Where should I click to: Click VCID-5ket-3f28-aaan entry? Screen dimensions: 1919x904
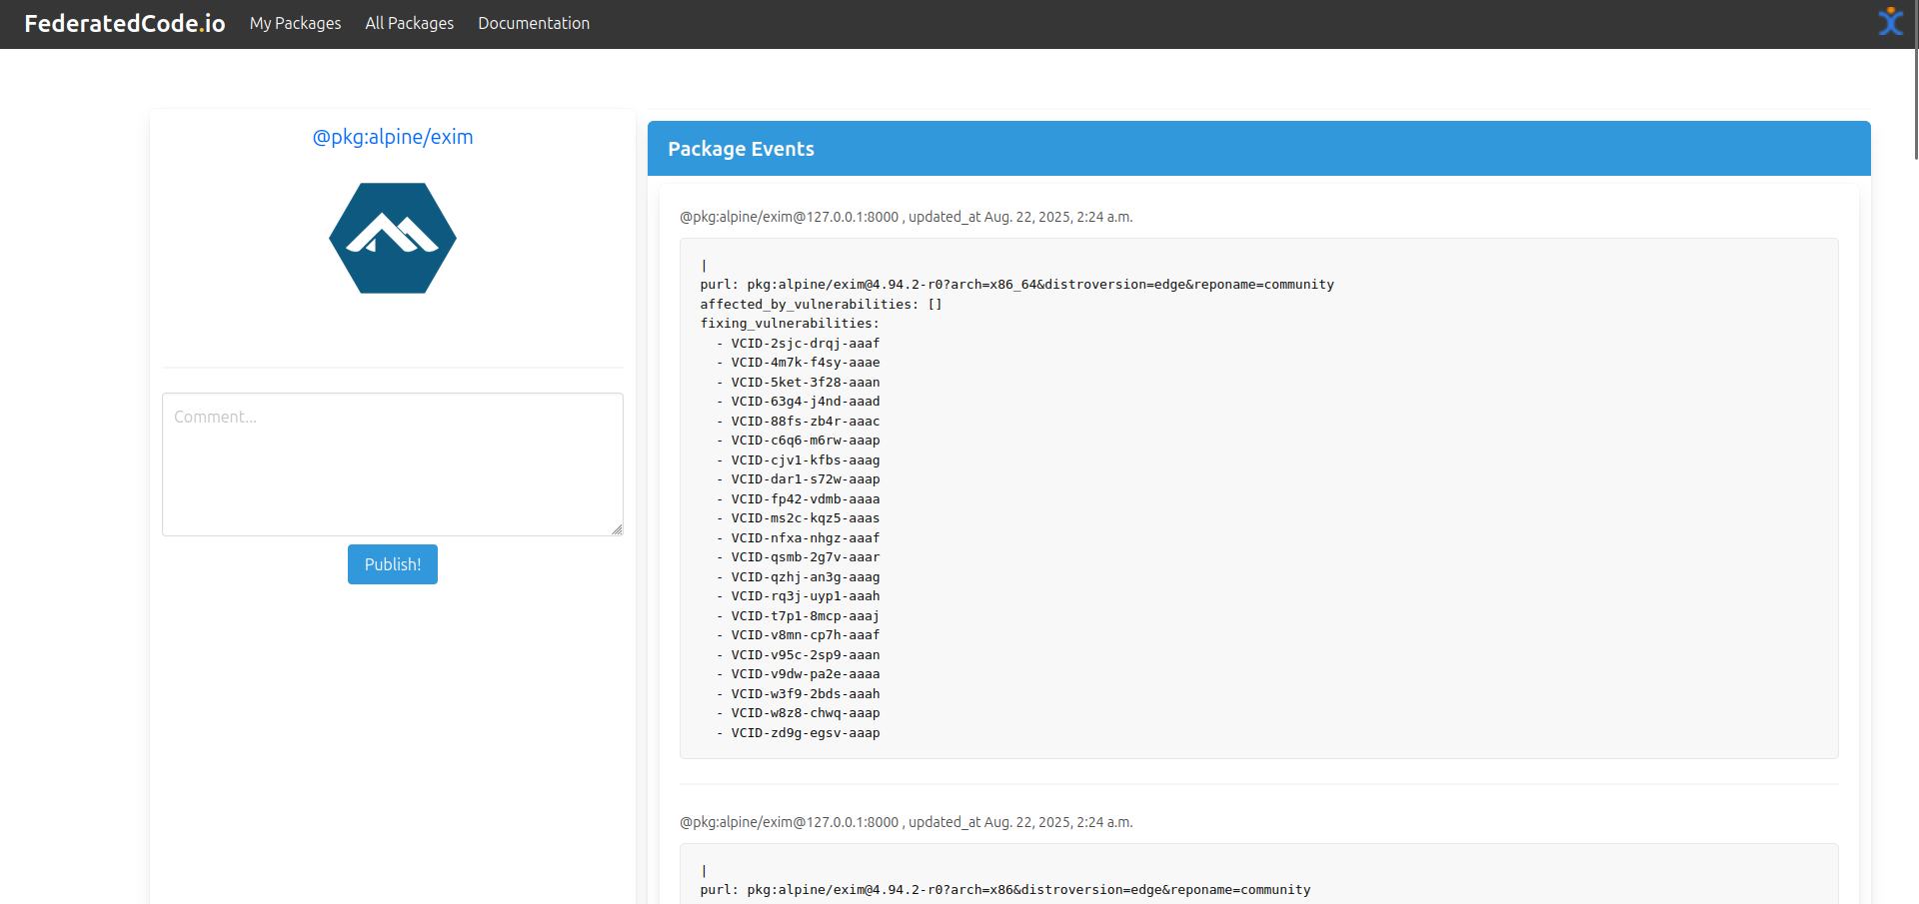806,383
